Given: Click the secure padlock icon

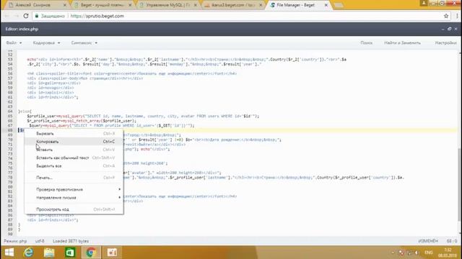Looking at the screenshot, I should tap(37, 16).
